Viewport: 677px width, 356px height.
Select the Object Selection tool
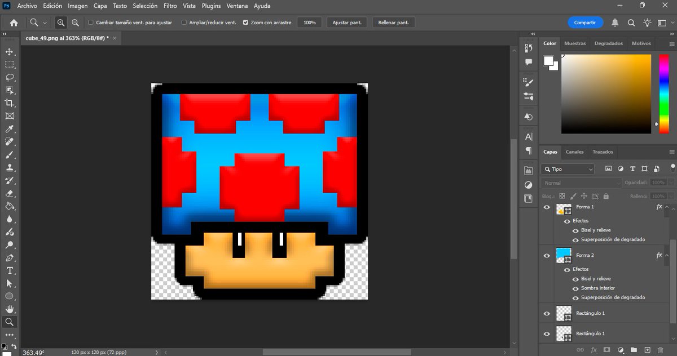pyautogui.click(x=10, y=90)
